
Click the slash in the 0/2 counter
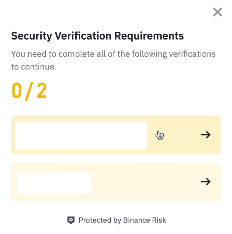coord(29,91)
